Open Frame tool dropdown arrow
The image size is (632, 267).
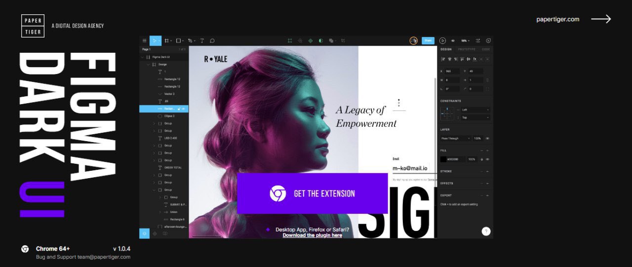pos(171,41)
